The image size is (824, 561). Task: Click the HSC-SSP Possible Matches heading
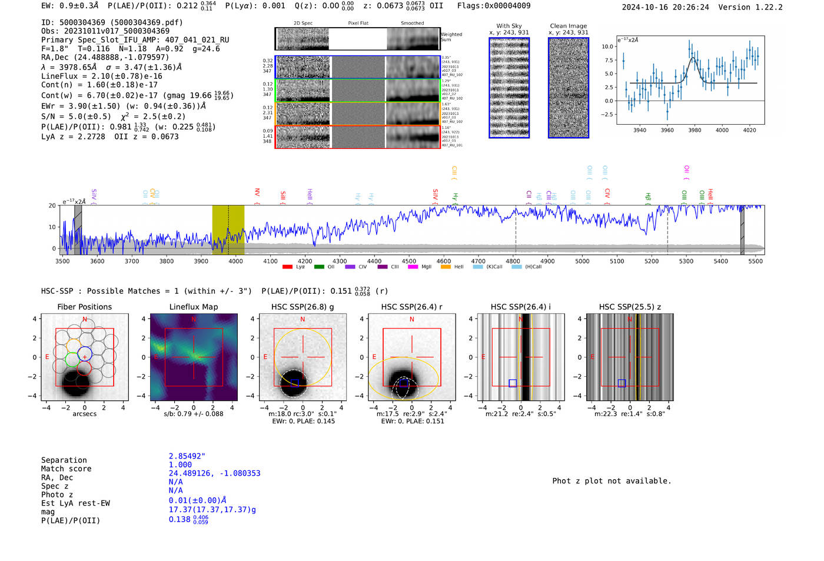(147, 291)
